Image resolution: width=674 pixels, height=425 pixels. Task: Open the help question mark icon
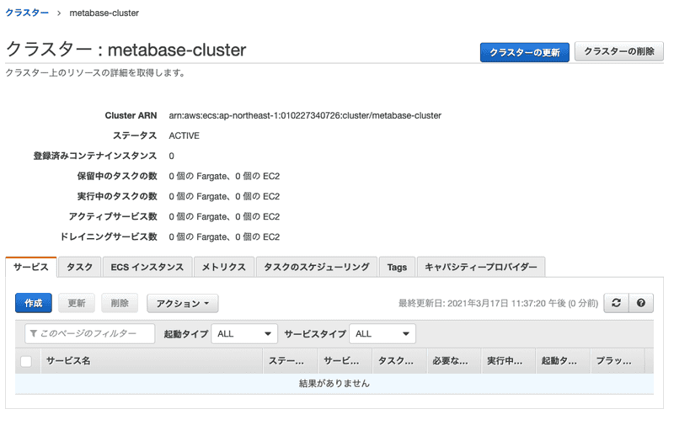[641, 303]
